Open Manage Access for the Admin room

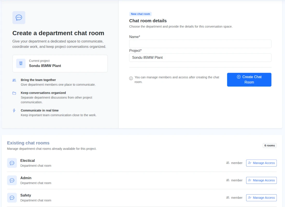261,180
